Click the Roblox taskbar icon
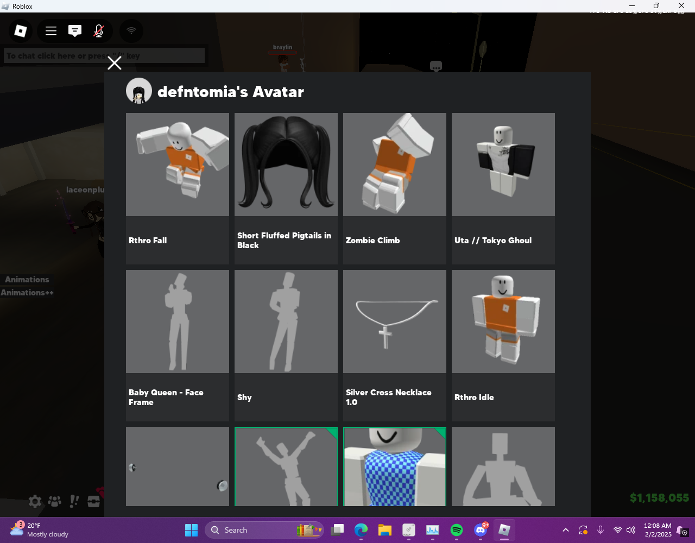Viewport: 695px width, 543px height. [x=504, y=530]
